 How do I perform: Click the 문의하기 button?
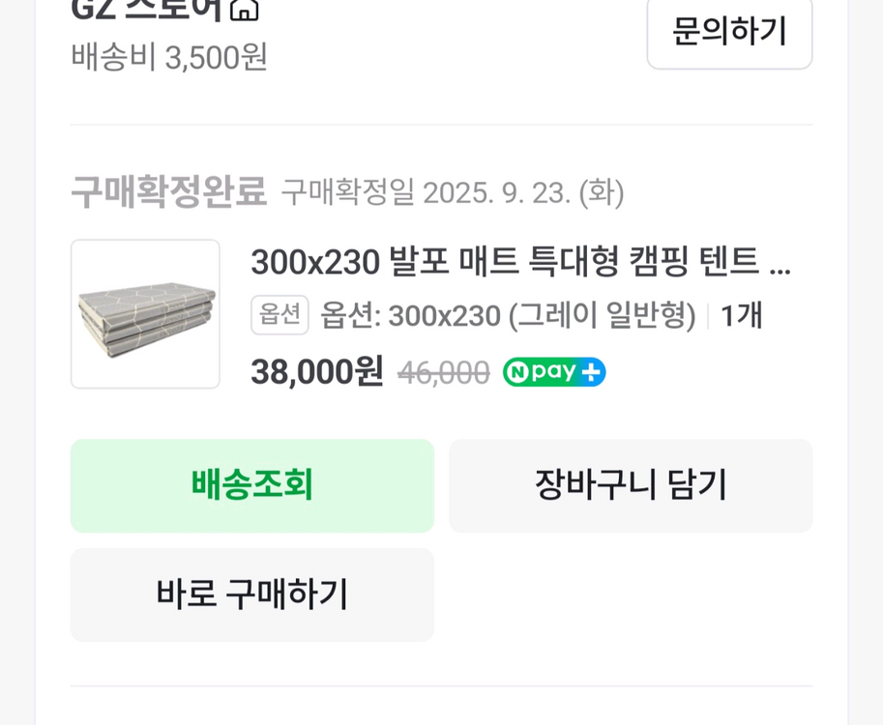pyautogui.click(x=729, y=31)
